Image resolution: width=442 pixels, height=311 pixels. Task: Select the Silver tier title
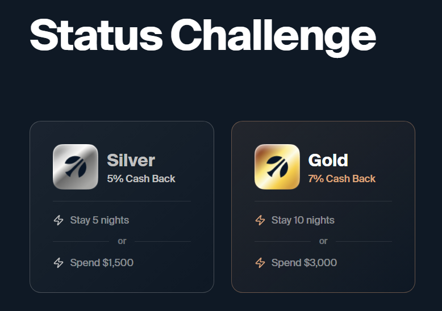pos(131,160)
